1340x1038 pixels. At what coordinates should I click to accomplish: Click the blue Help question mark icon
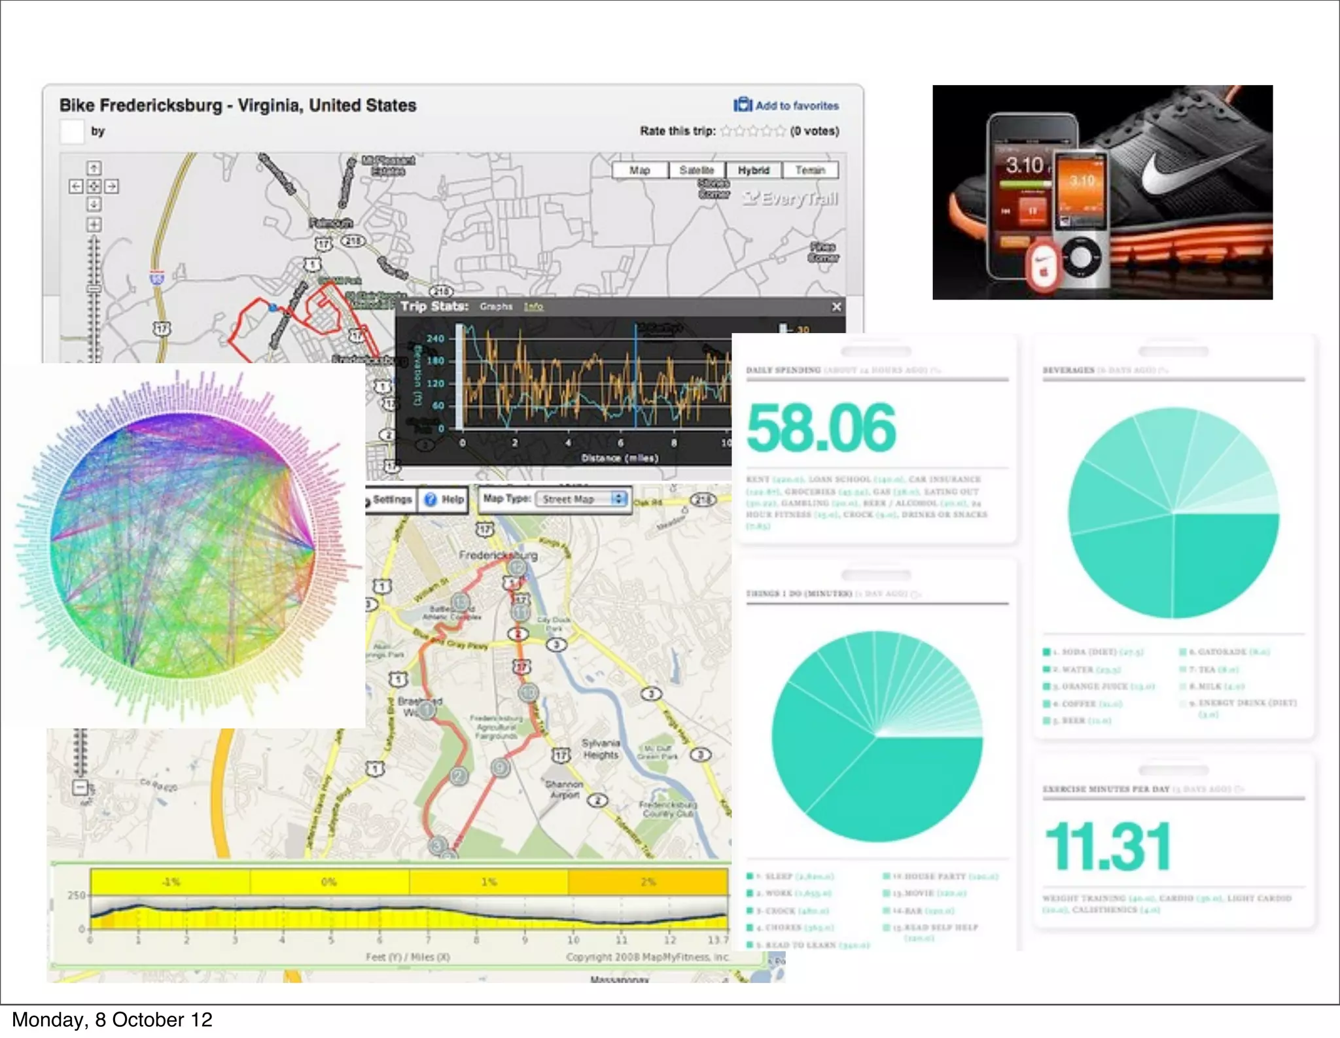click(x=430, y=500)
